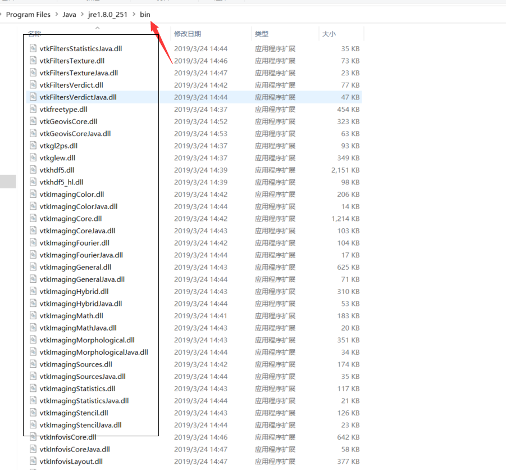Click the vtkImagingCore.dll file icon
The width and height of the screenshot is (506, 470).
coord(32,218)
